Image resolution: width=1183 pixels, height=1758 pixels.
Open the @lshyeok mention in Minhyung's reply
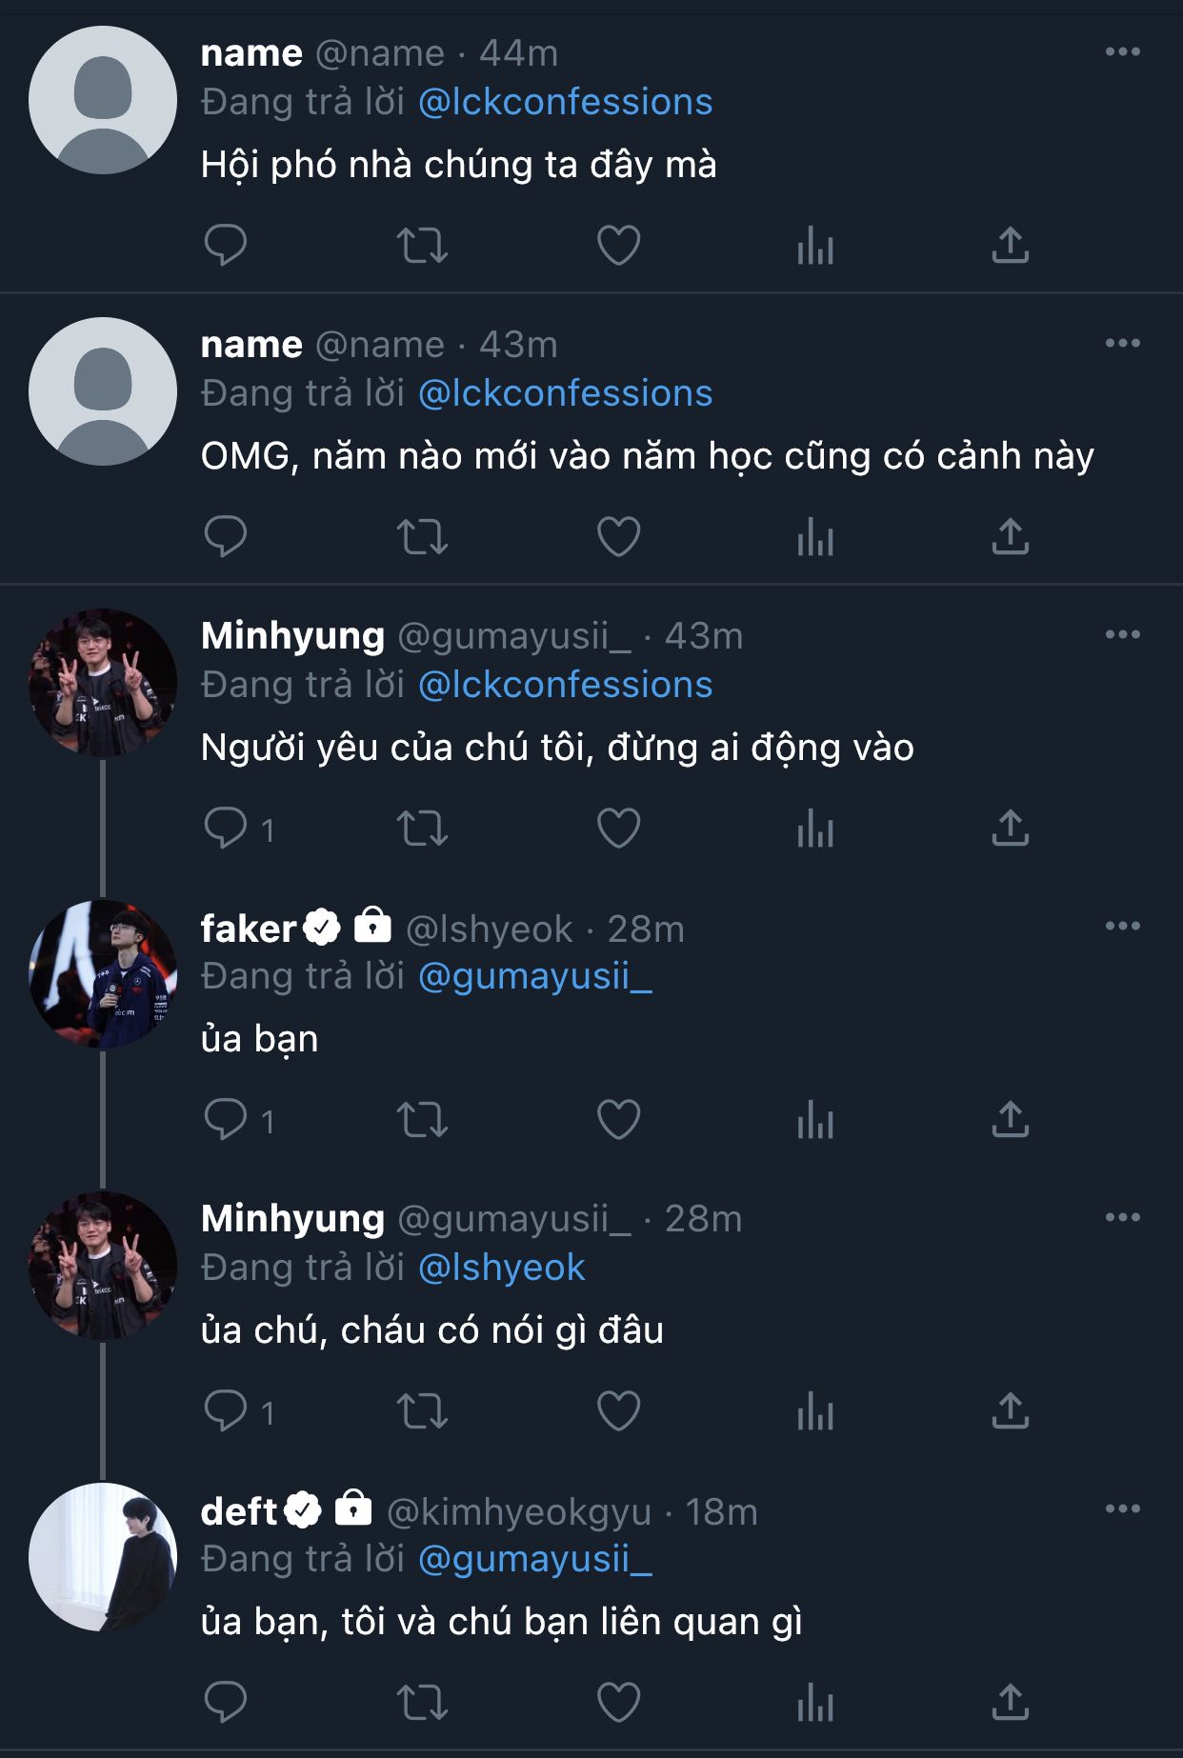point(501,1268)
